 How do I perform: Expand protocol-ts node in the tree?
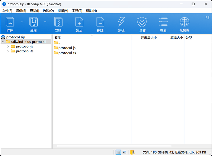point(8,51)
